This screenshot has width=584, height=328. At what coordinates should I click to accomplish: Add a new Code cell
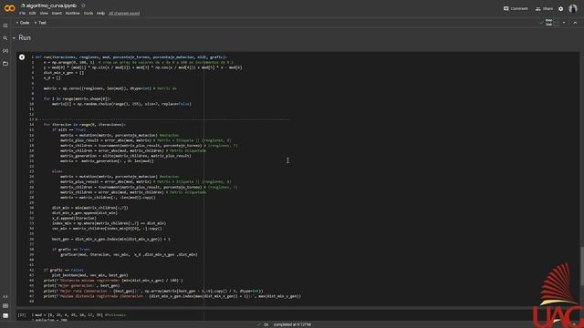pyautogui.click(x=23, y=23)
